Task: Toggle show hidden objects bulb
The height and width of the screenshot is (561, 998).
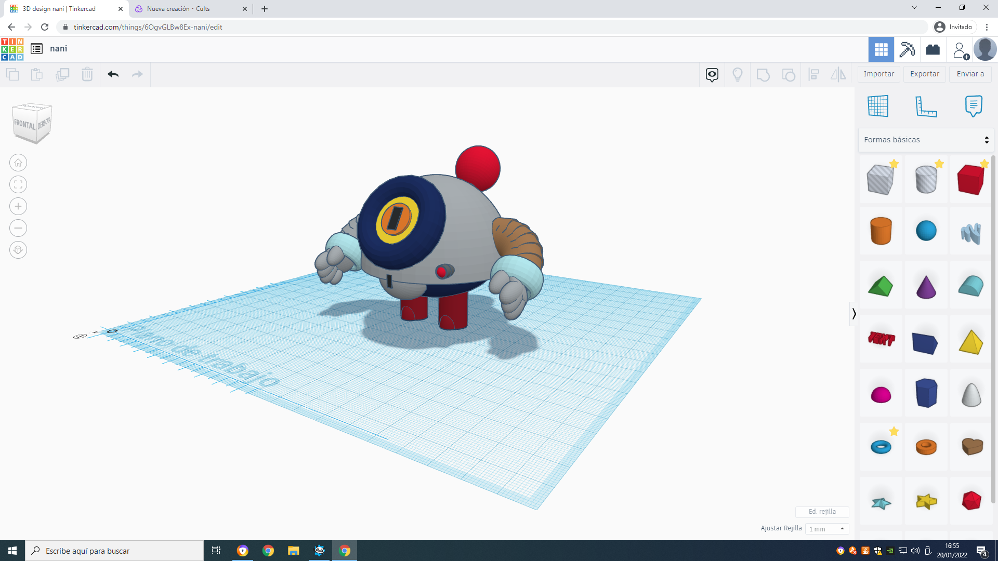Action: (738, 74)
